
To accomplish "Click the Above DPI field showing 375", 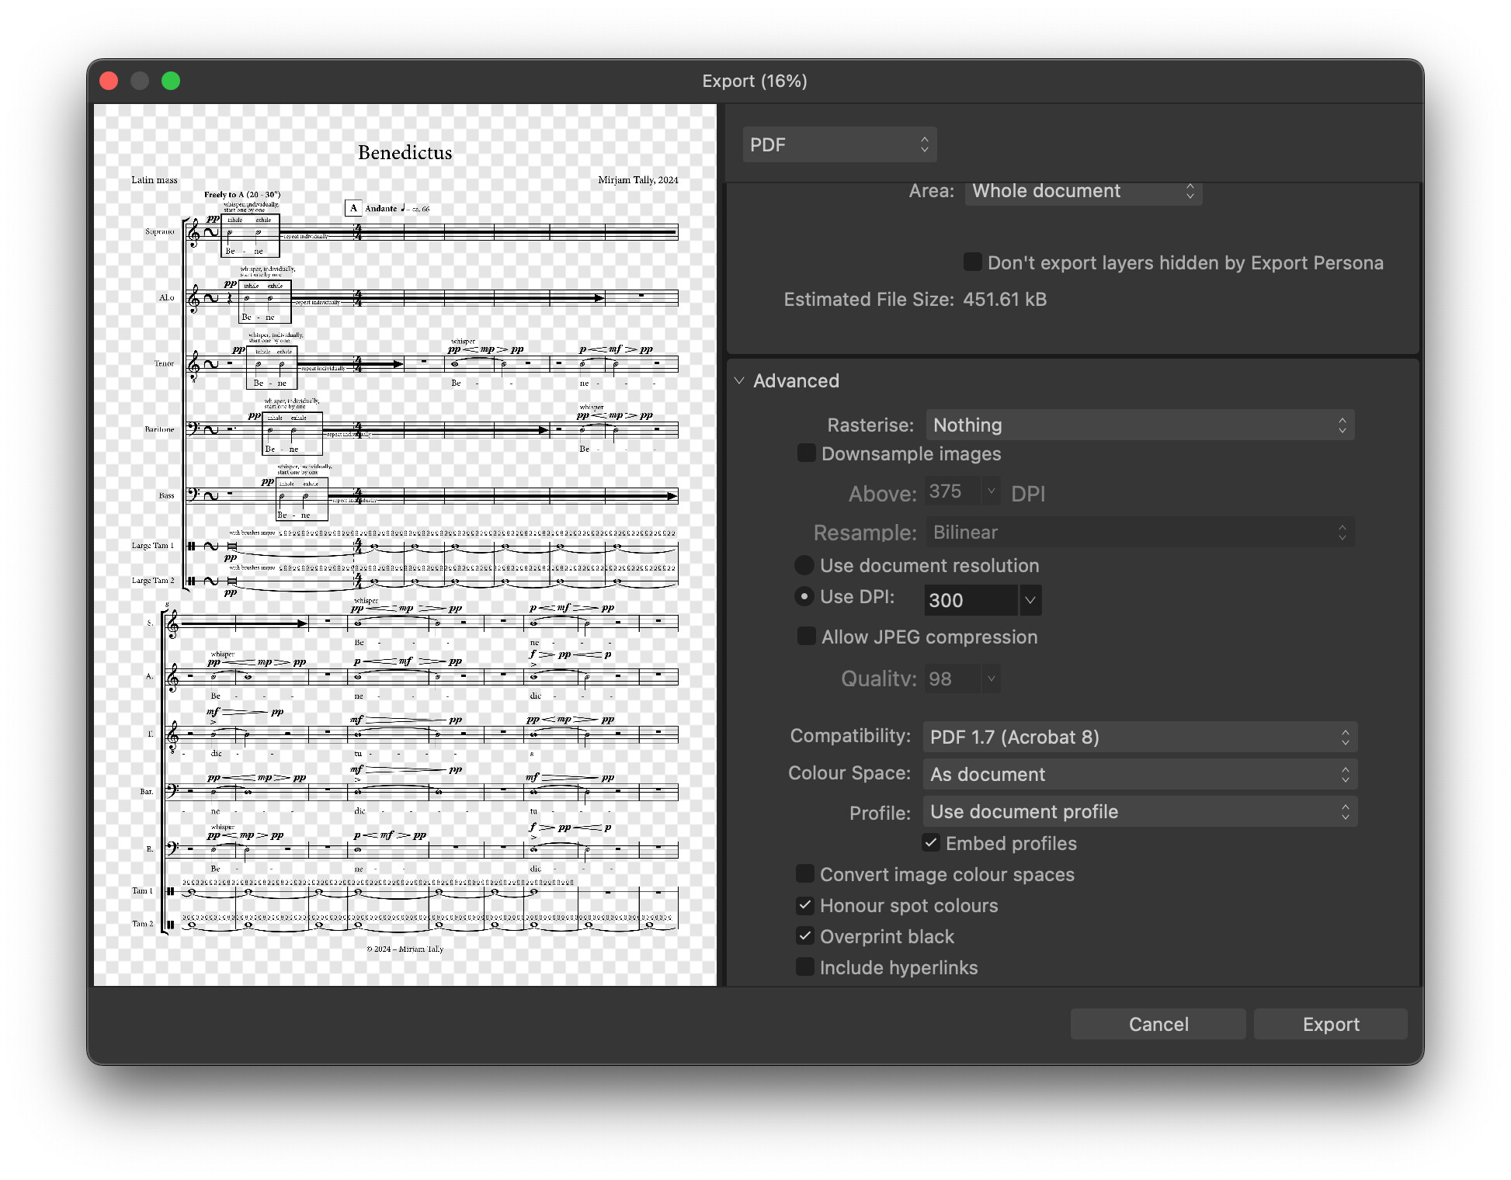I will (953, 491).
